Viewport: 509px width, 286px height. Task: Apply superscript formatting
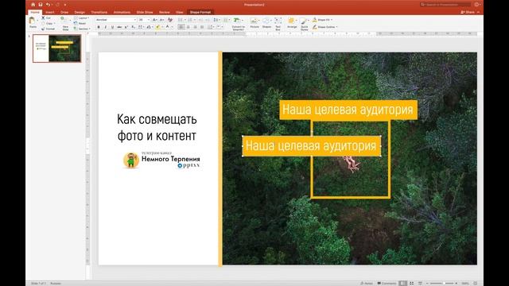126,27
